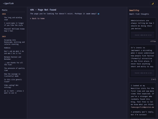Click the famousgarfish@proton.me email address
158x119 pixels.
point(142,107)
